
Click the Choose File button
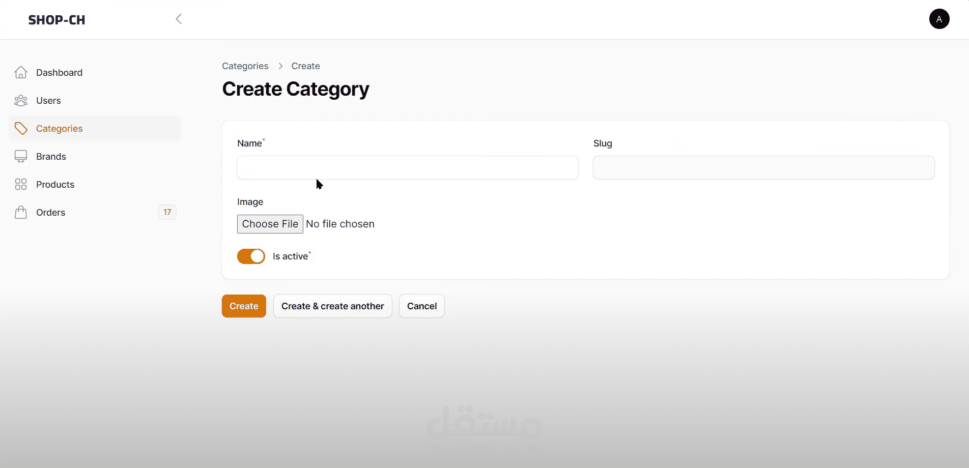click(x=270, y=224)
